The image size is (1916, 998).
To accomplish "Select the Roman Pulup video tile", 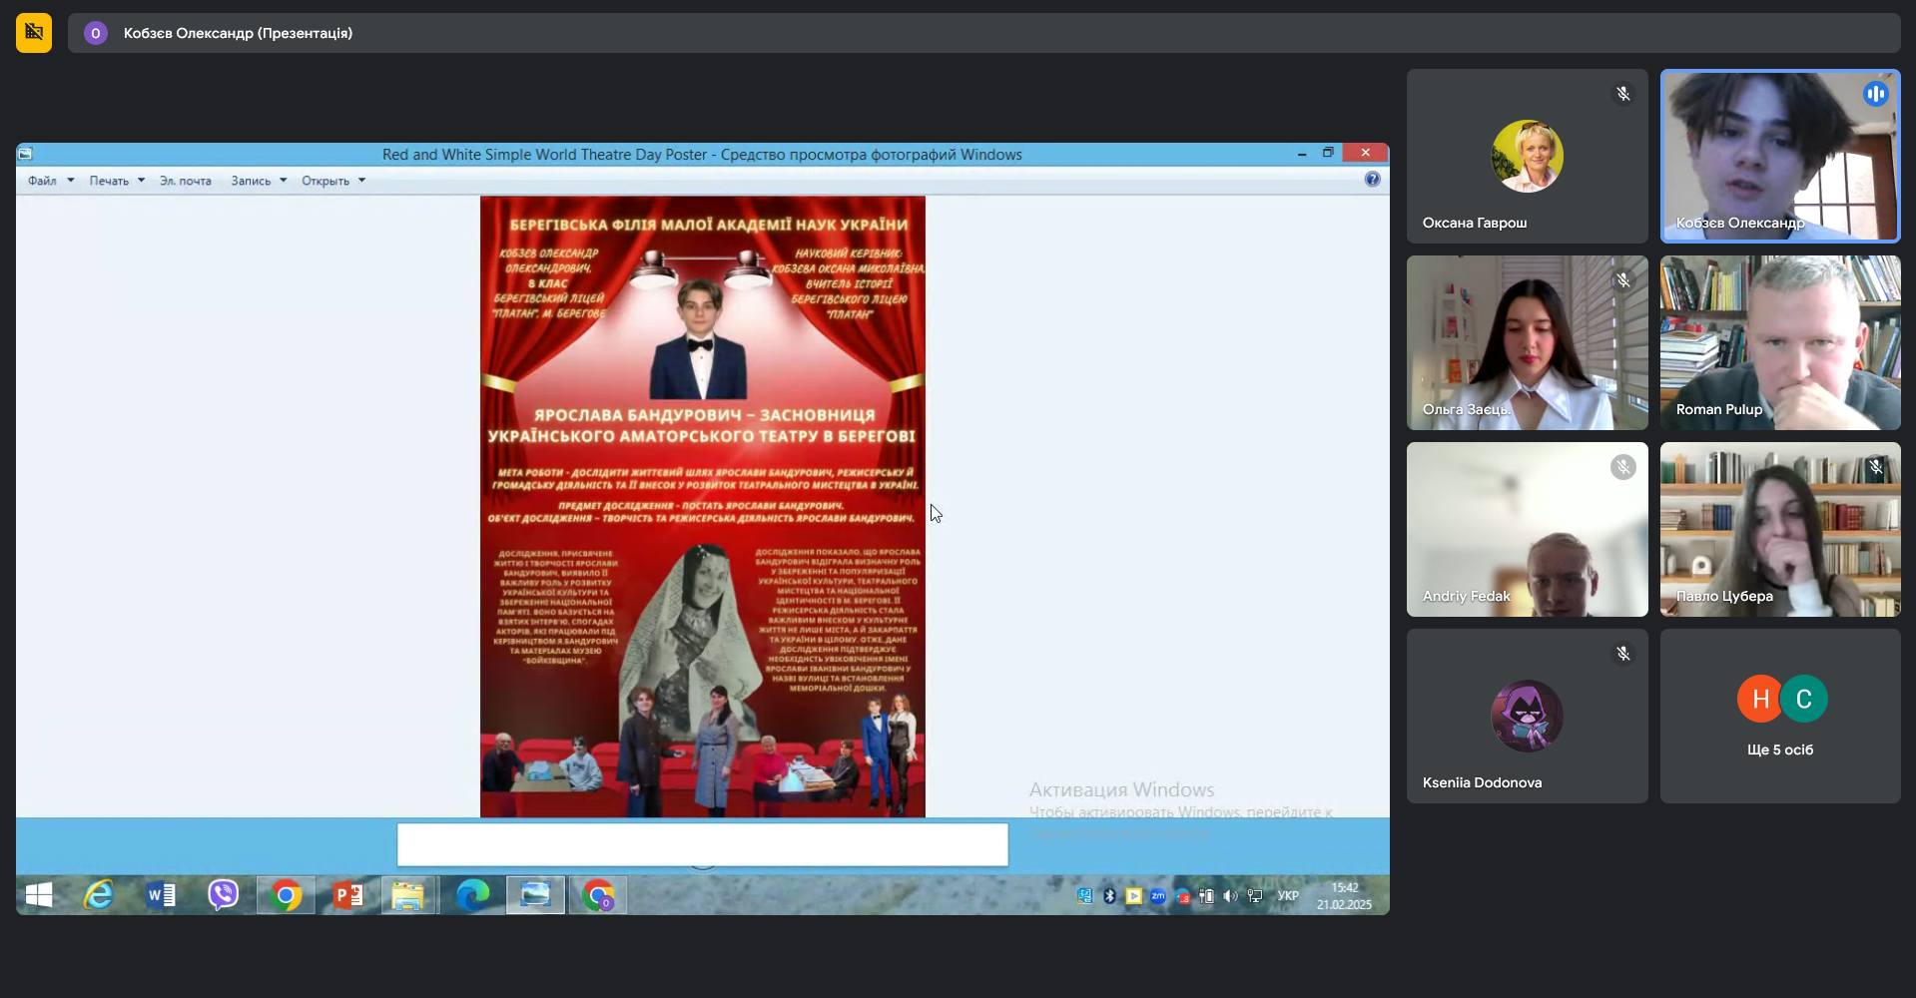I will (x=1780, y=342).
